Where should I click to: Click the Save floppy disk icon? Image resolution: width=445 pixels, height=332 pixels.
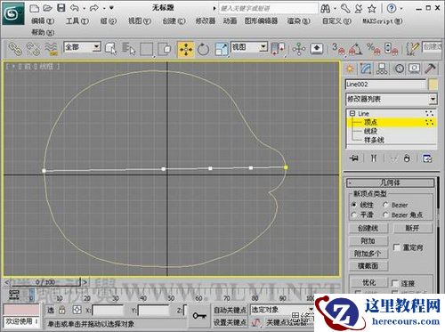[x=61, y=8]
